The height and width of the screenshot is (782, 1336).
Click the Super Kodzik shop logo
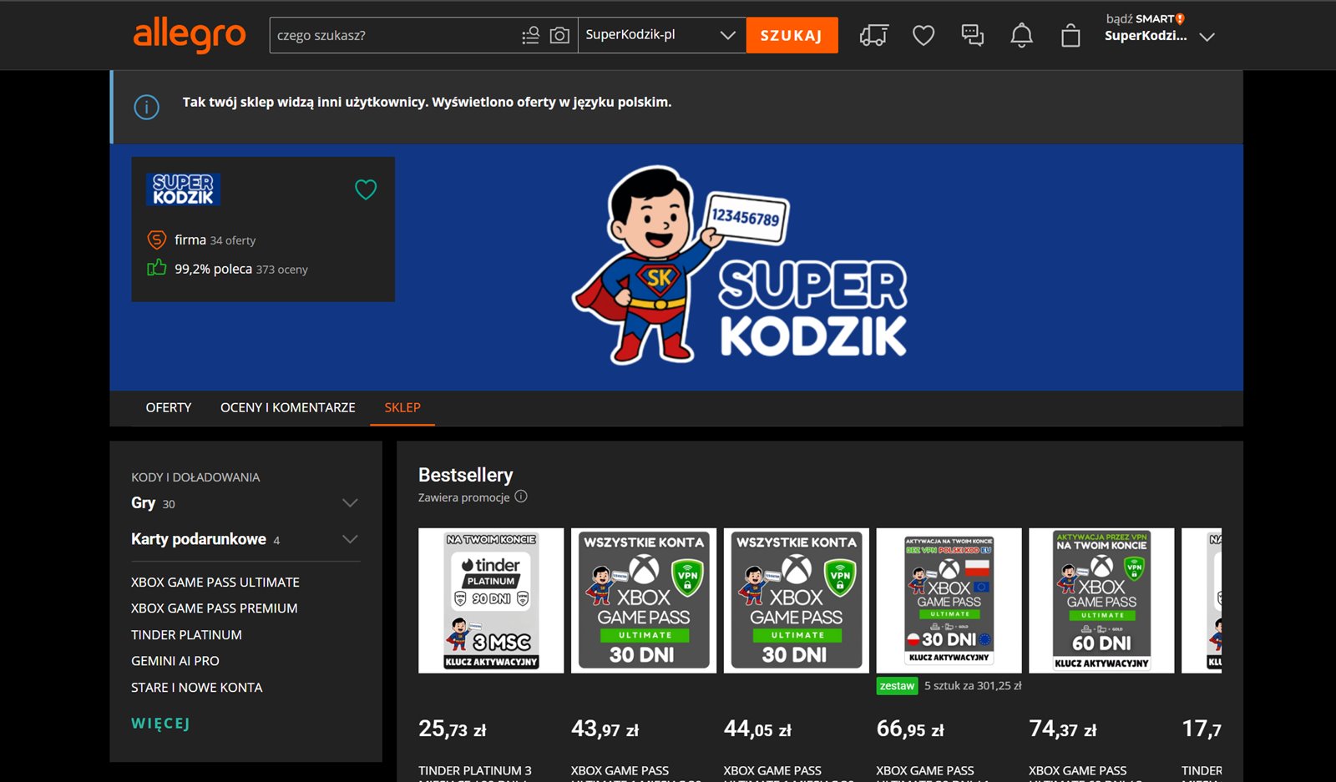[x=183, y=189]
